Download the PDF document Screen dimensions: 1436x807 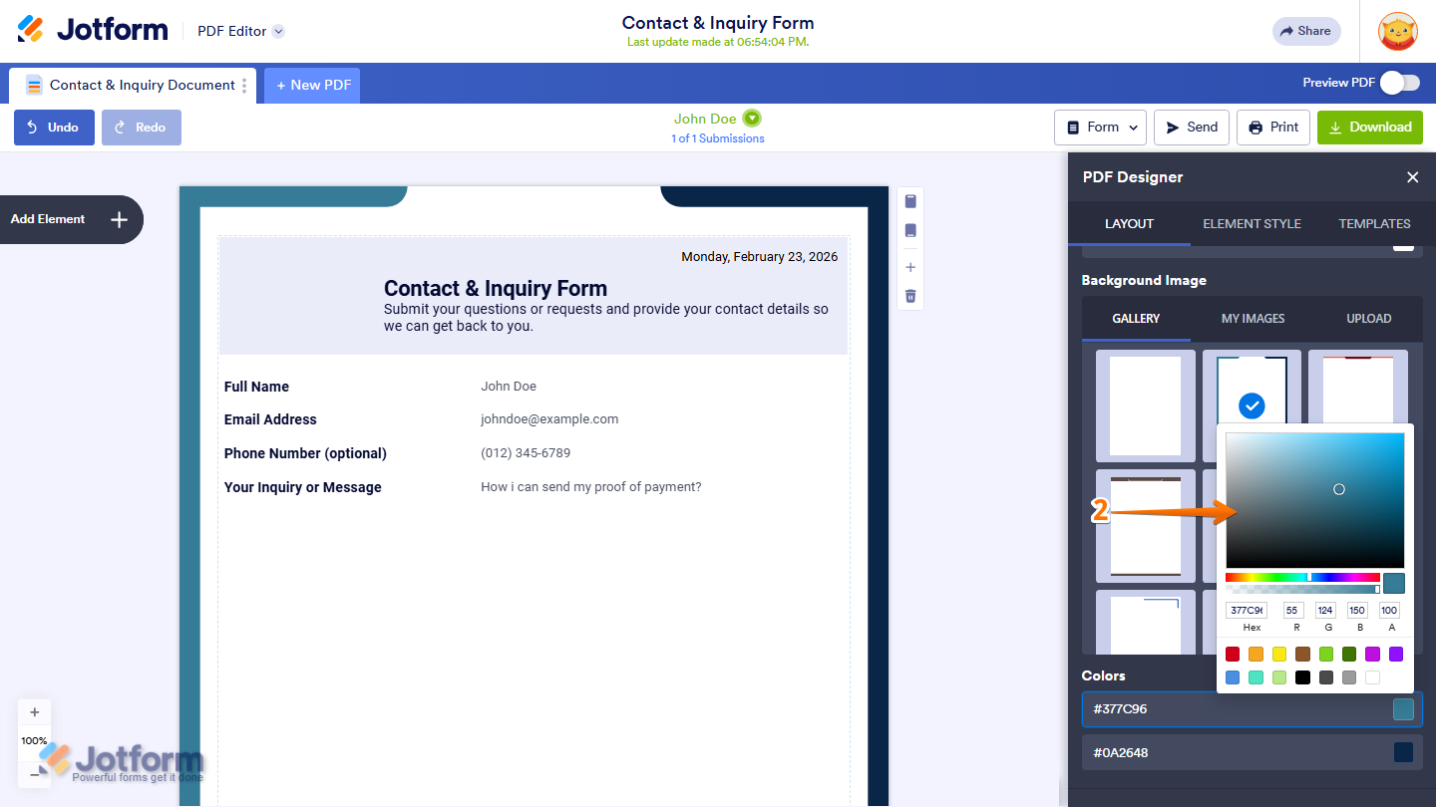pos(1369,127)
